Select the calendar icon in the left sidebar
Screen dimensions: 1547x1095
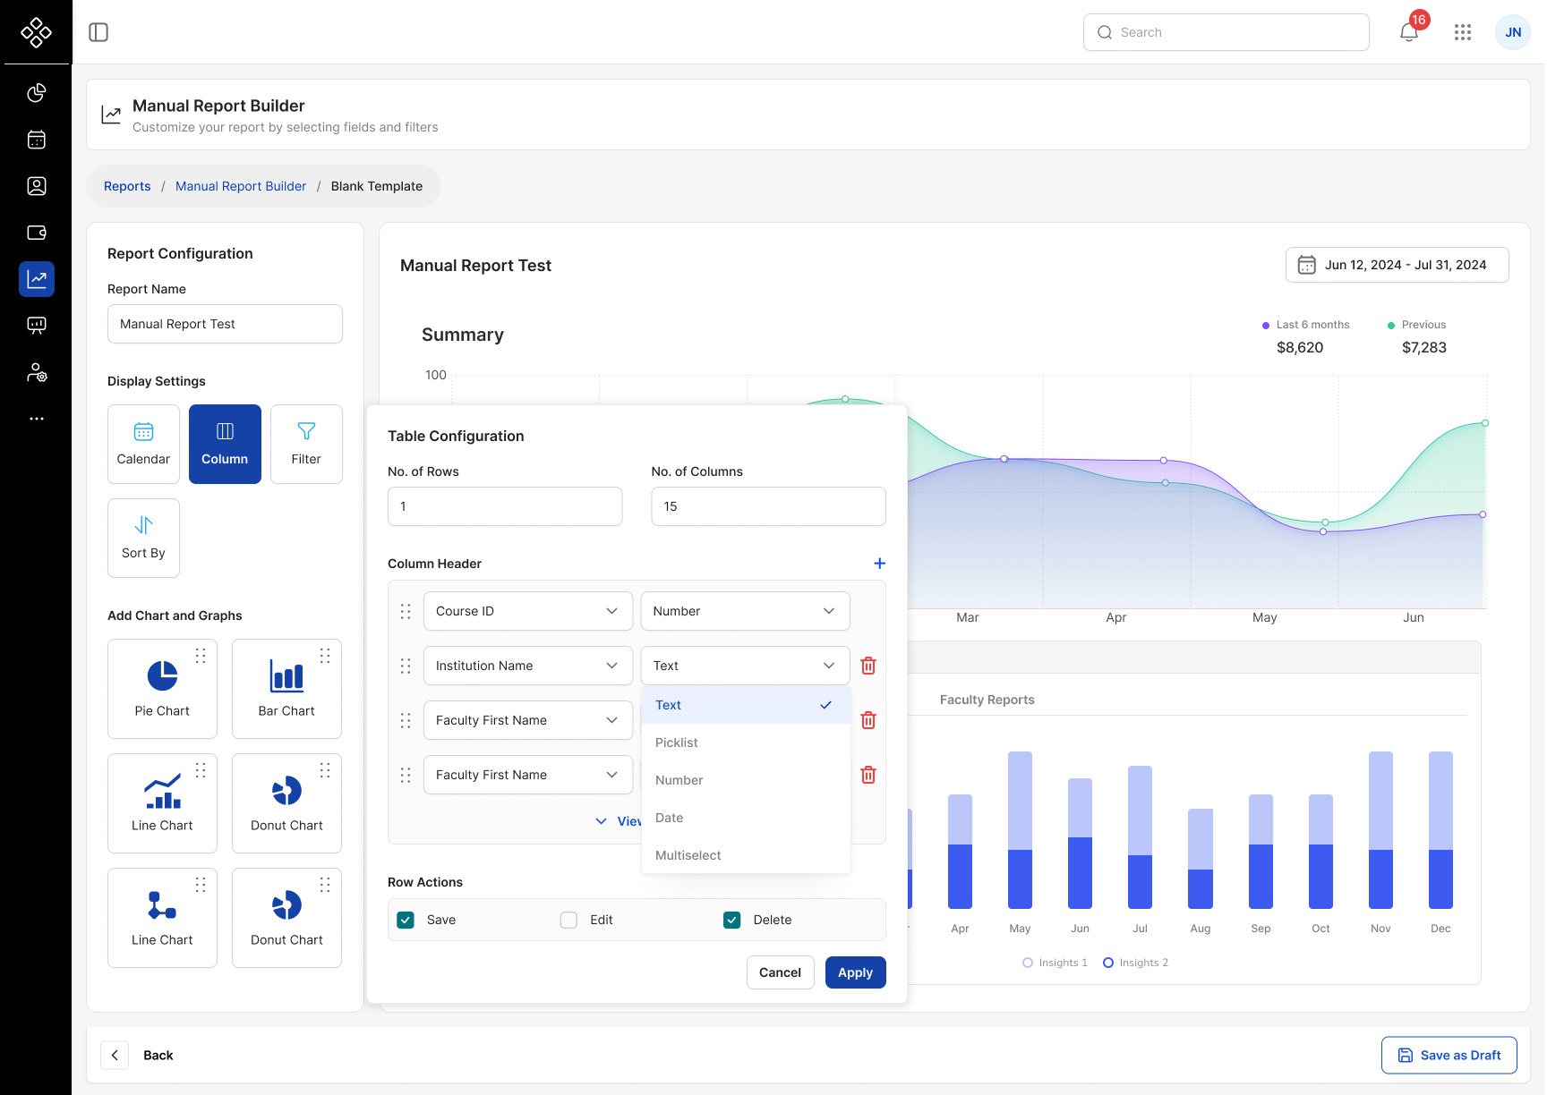(37, 140)
